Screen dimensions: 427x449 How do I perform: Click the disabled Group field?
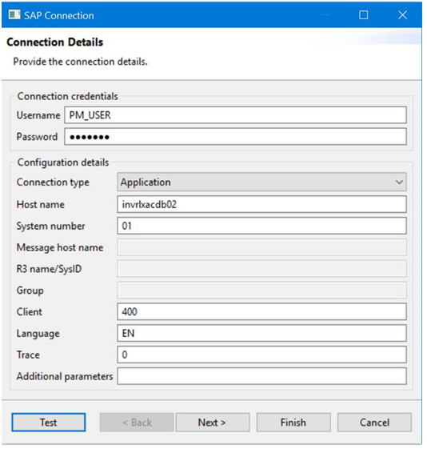261,291
